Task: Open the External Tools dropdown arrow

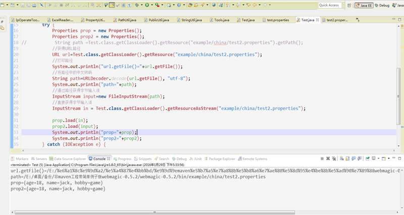Action: point(162,5)
